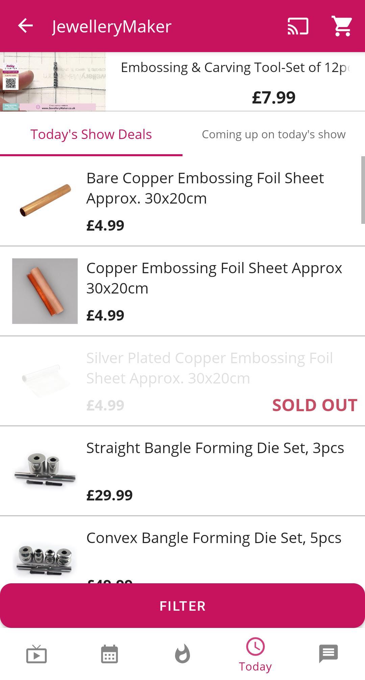
Task: Tap the sold out Silver Plated Copper item
Action: tap(182, 381)
